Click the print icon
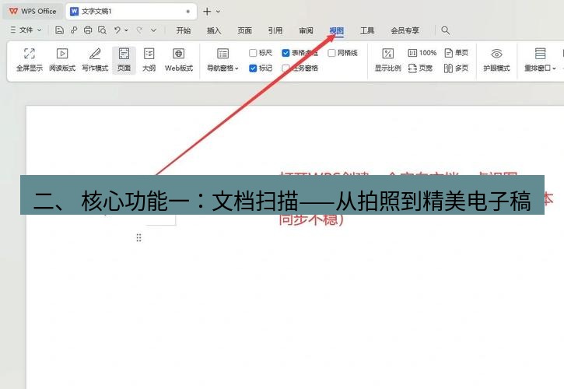564x389 pixels. (x=88, y=30)
